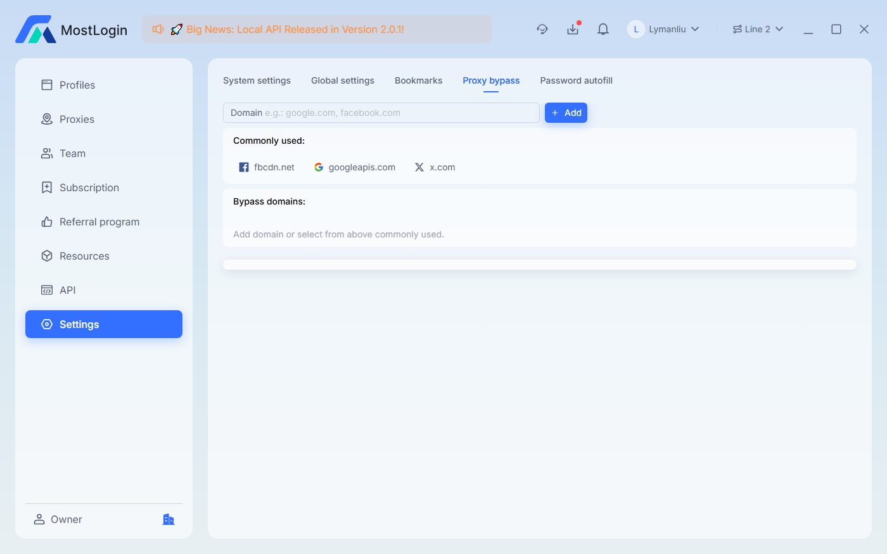
Task: Click the announcement megaphone icon
Action: (158, 29)
